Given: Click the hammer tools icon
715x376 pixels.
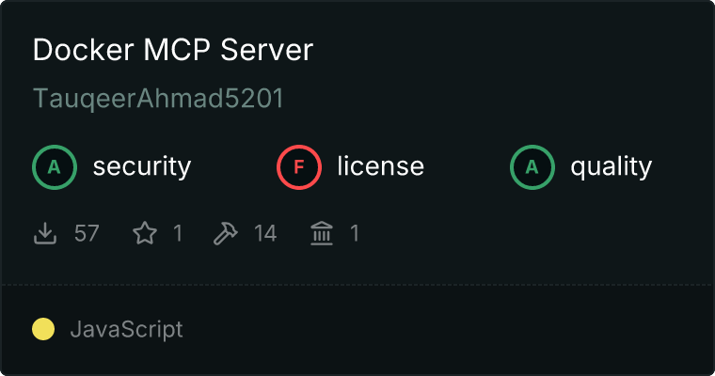Looking at the screenshot, I should 225,233.
